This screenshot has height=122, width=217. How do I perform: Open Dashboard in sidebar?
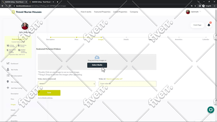click(14, 64)
